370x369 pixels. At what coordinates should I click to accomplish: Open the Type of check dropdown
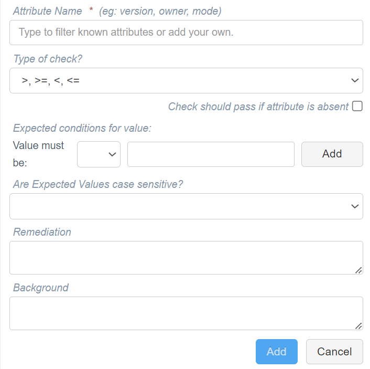click(186, 81)
